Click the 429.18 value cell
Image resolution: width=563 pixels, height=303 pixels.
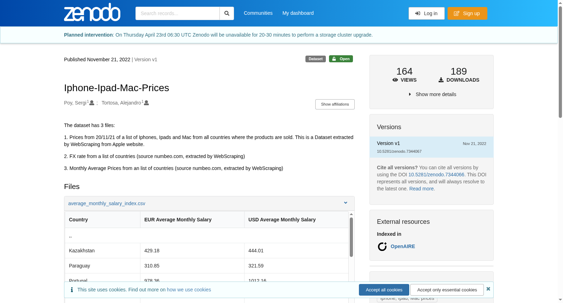click(x=192, y=251)
